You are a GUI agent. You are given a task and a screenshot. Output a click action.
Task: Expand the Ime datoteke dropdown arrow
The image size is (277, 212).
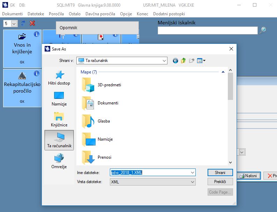click(193, 173)
